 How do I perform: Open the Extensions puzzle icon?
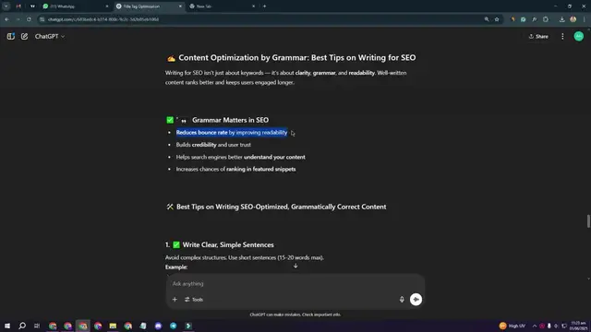click(546, 19)
